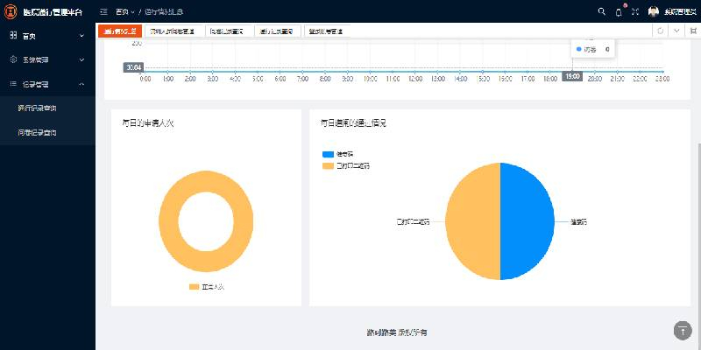Select the active orange tab
Screen dimensions: 701x350
tap(120, 31)
